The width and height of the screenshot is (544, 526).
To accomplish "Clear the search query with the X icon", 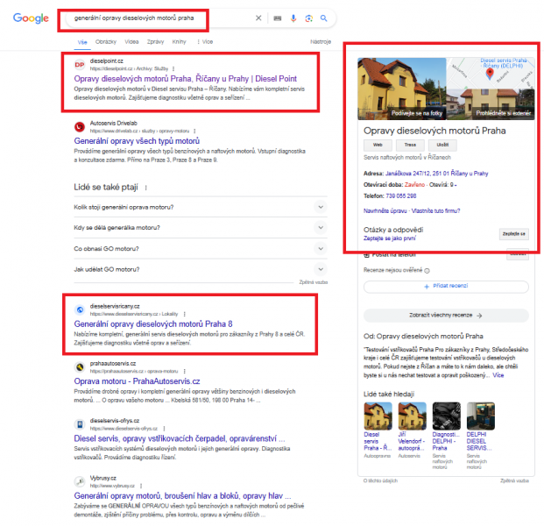I will 258,18.
